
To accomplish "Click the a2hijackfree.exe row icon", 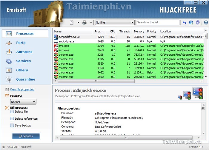I will tap(56, 37).
